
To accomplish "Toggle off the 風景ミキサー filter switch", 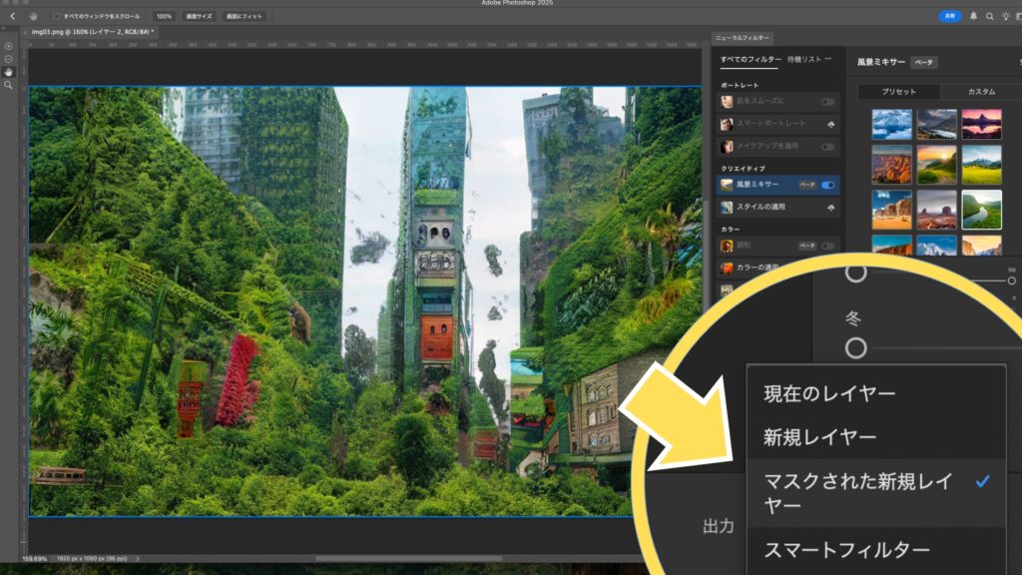I will 828,185.
